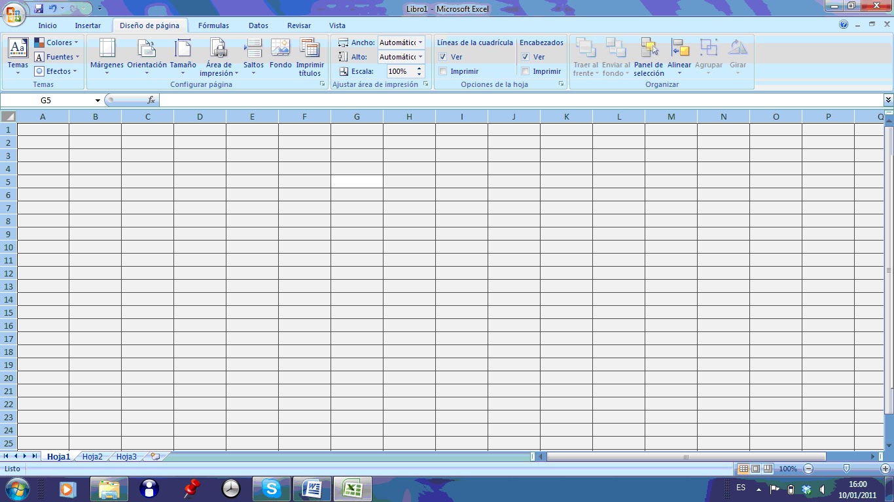Toggle Ver checkbox under Encabezados
Screen dimensions: 894x502
click(526, 57)
